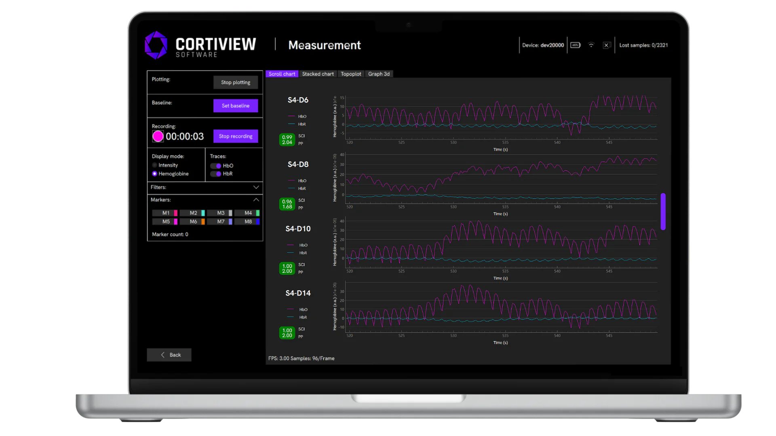776x436 pixels.
Task: Click the SCI/PP badge under S4-D14
Action: pos(287,332)
